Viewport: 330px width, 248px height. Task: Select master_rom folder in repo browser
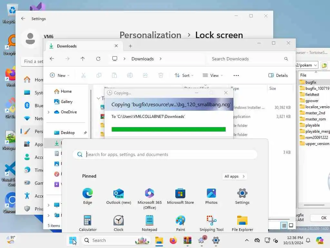pos(315,119)
